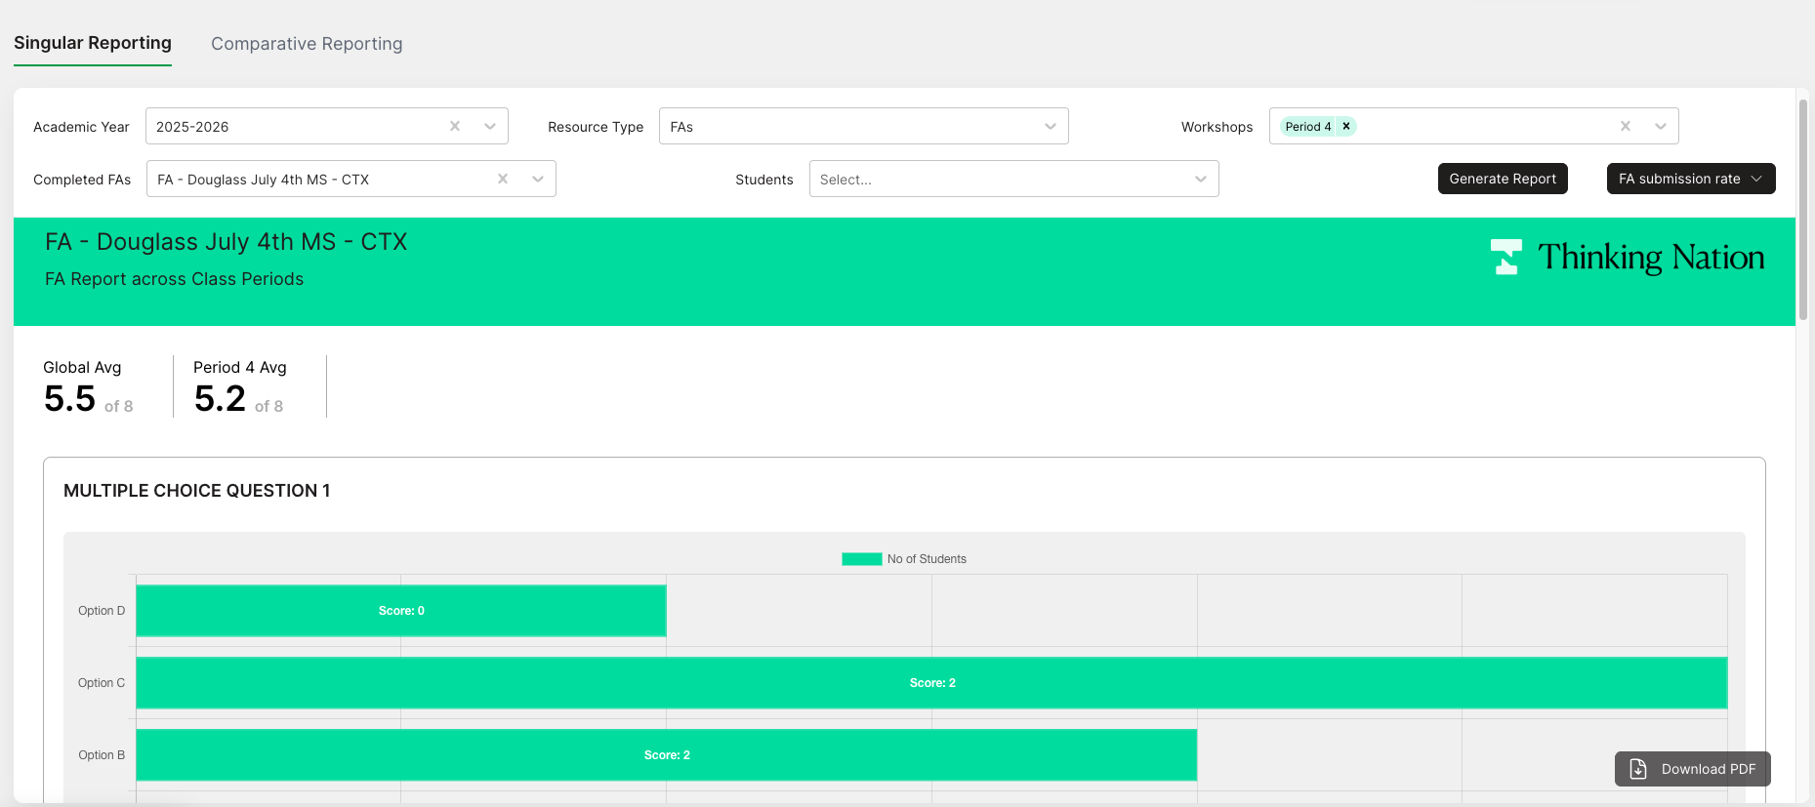The image size is (1815, 807).
Task: Click the Download PDF file icon
Action: [x=1638, y=769]
